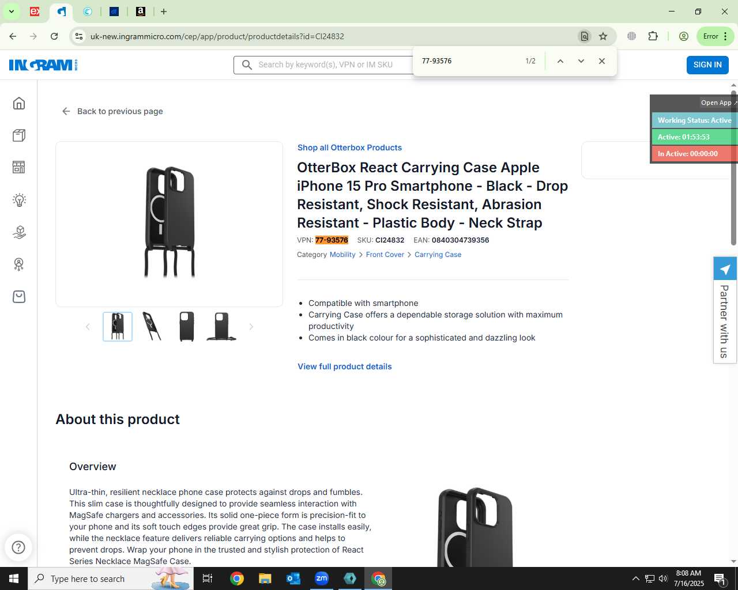
Task: View site information icon in address bar
Action: [x=79, y=36]
